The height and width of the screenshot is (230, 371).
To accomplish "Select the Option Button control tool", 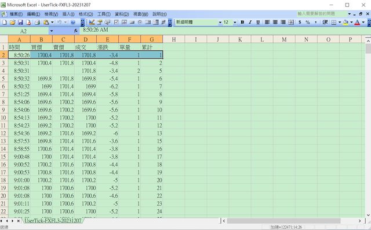I will 140,22.
